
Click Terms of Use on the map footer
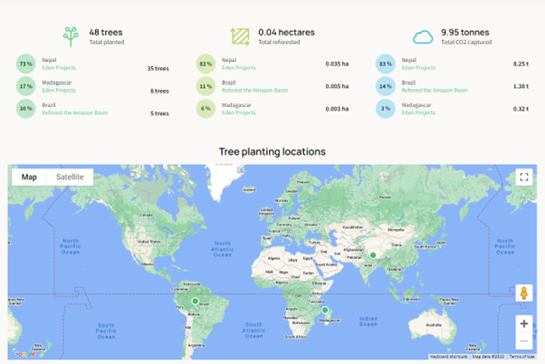point(521,357)
